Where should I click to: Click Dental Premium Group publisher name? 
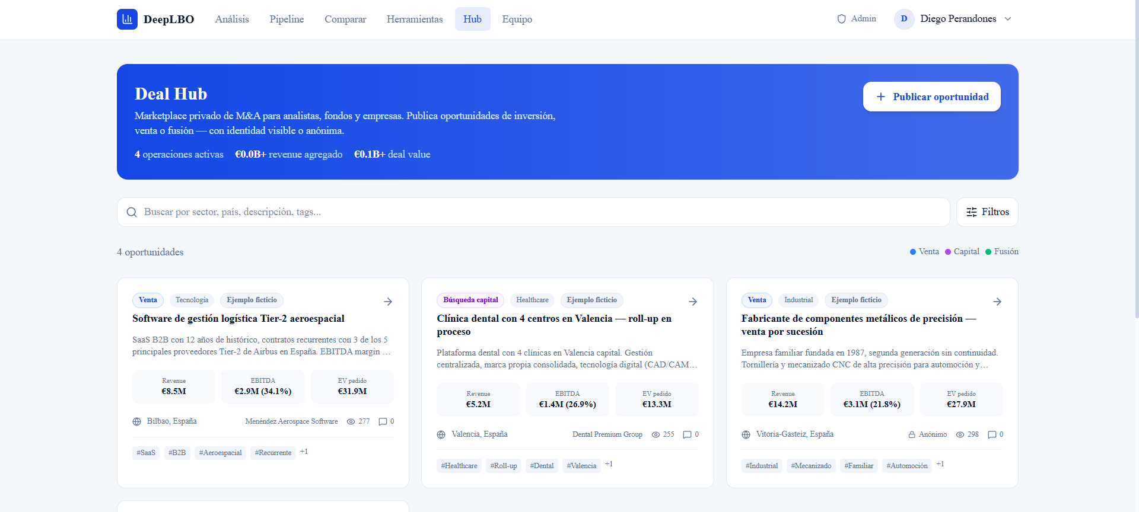pos(607,434)
